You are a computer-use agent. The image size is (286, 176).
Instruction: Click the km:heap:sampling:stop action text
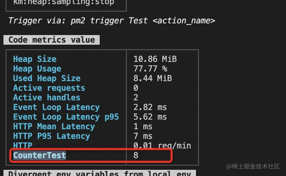coord(64,2)
